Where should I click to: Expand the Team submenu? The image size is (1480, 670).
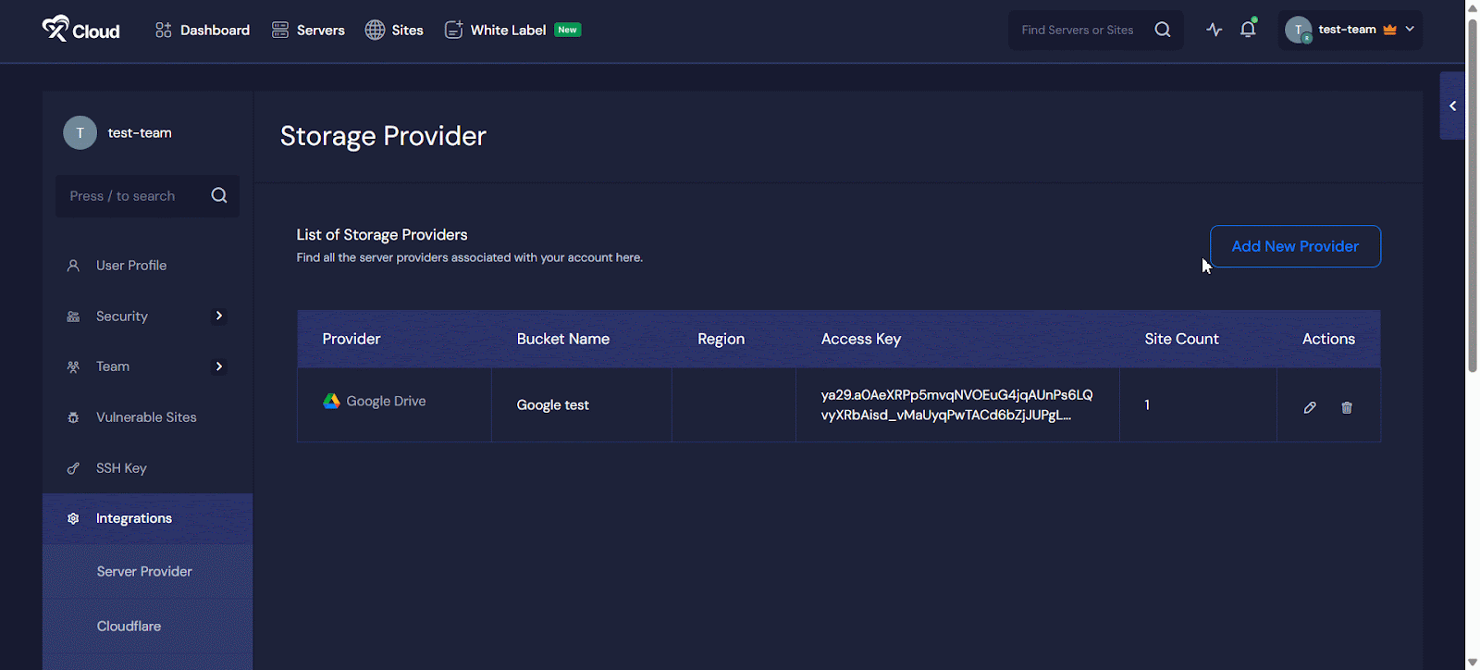click(x=219, y=366)
